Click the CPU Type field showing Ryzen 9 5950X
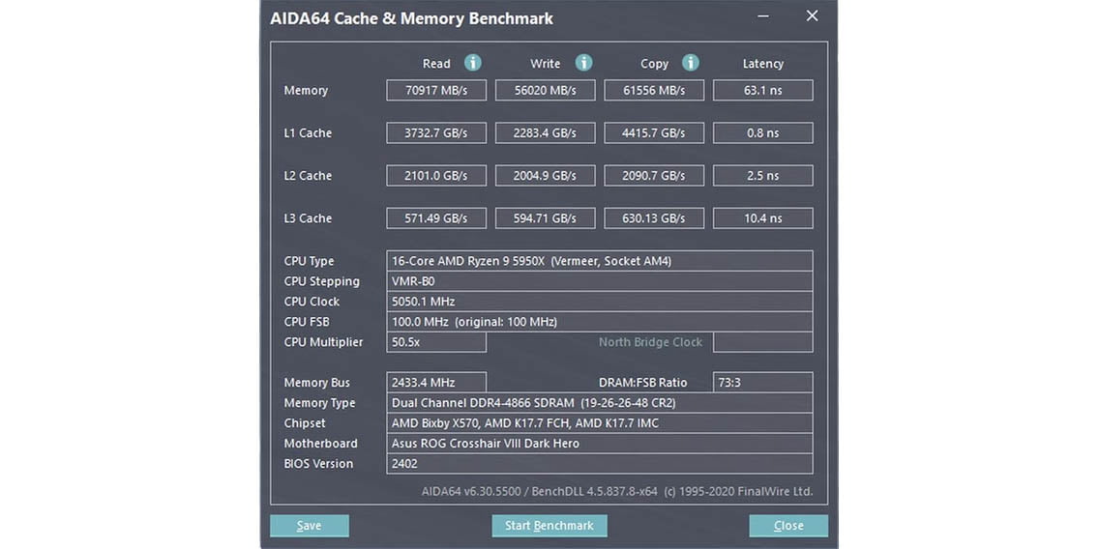 click(x=599, y=261)
